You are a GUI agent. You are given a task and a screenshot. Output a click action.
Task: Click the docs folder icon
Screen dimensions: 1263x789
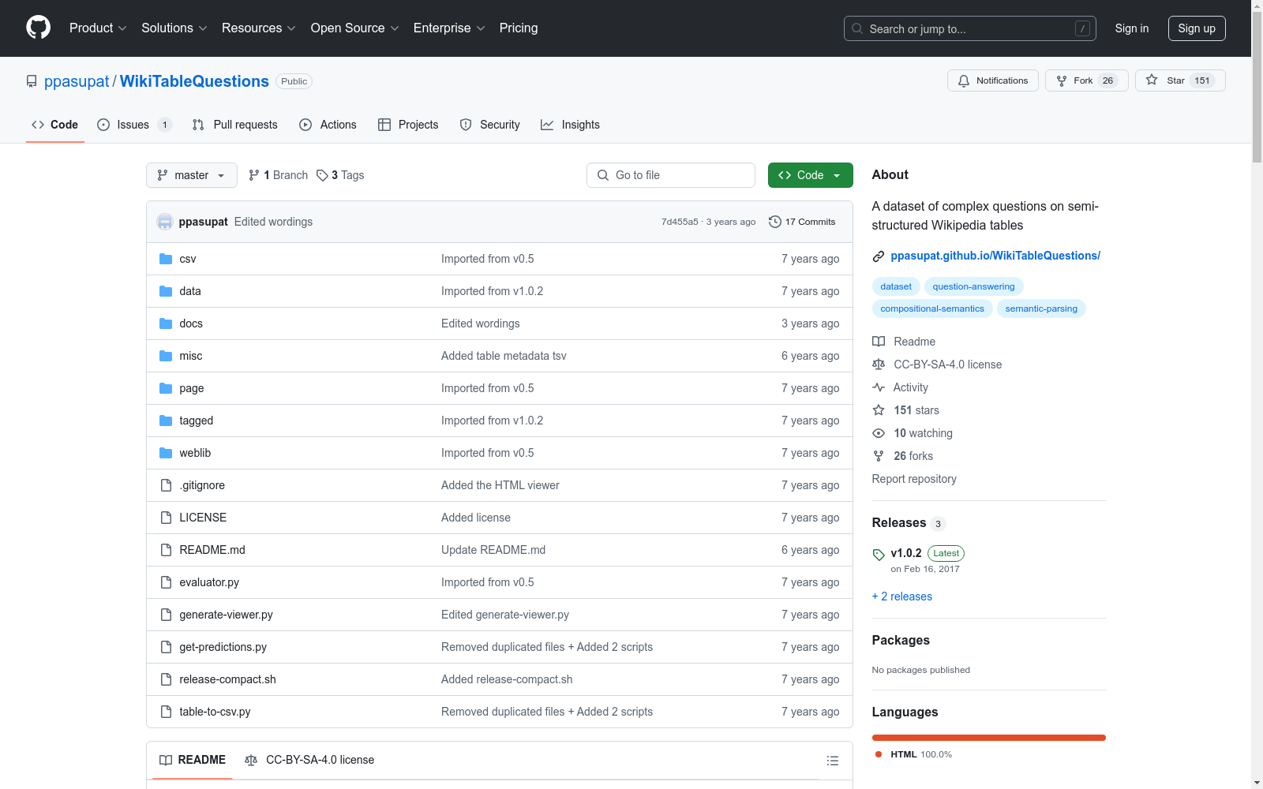[x=166, y=323]
